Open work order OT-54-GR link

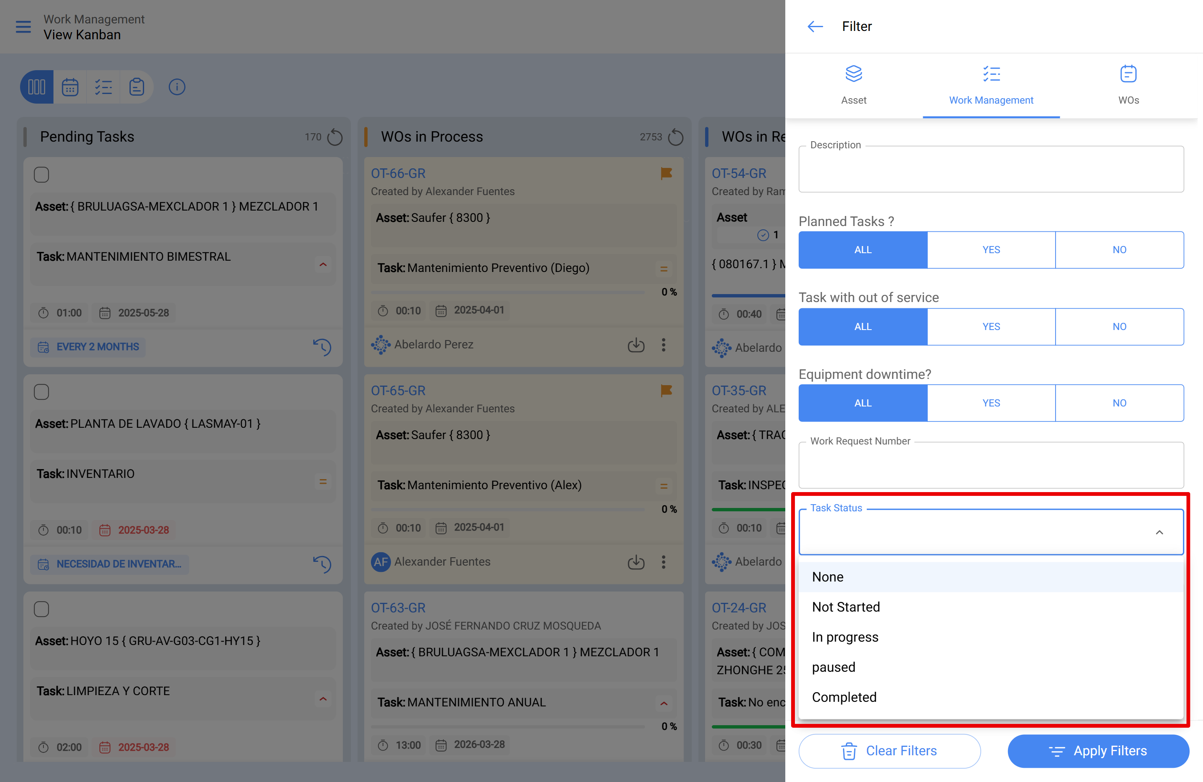point(739,173)
